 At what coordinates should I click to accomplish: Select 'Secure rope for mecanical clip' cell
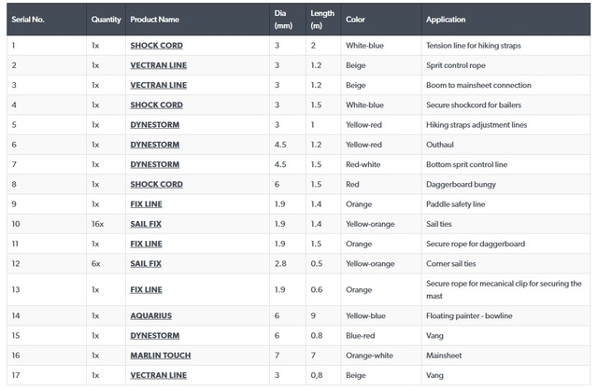(x=504, y=289)
